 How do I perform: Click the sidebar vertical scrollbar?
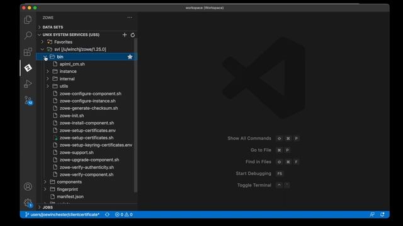point(135,116)
